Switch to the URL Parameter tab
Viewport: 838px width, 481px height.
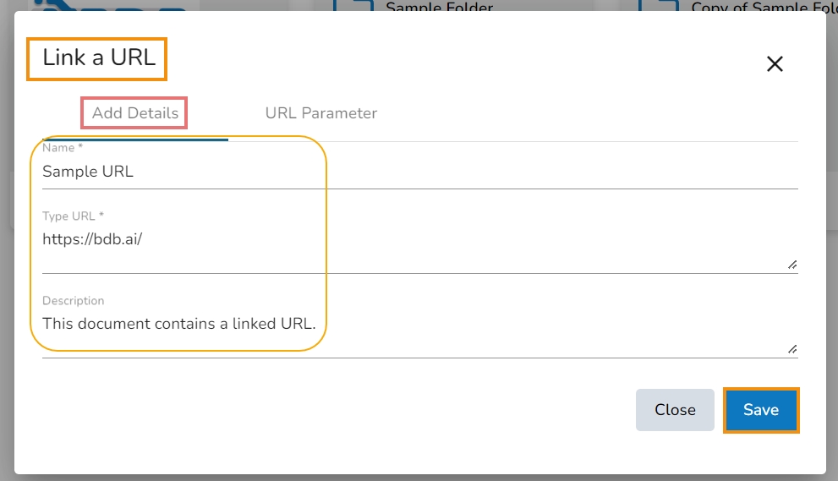(x=320, y=113)
